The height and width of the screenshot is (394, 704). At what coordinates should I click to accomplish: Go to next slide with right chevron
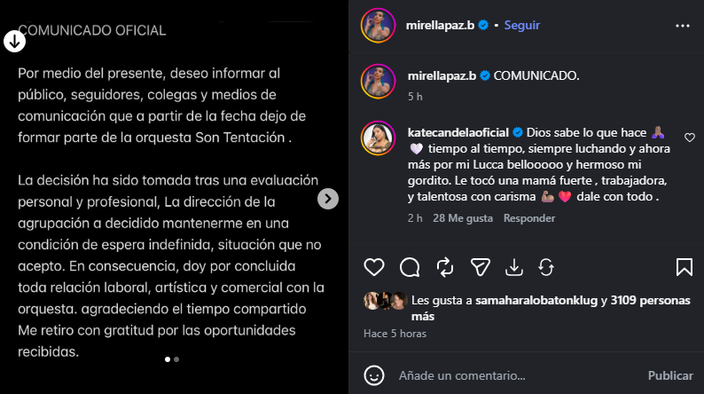click(x=328, y=199)
